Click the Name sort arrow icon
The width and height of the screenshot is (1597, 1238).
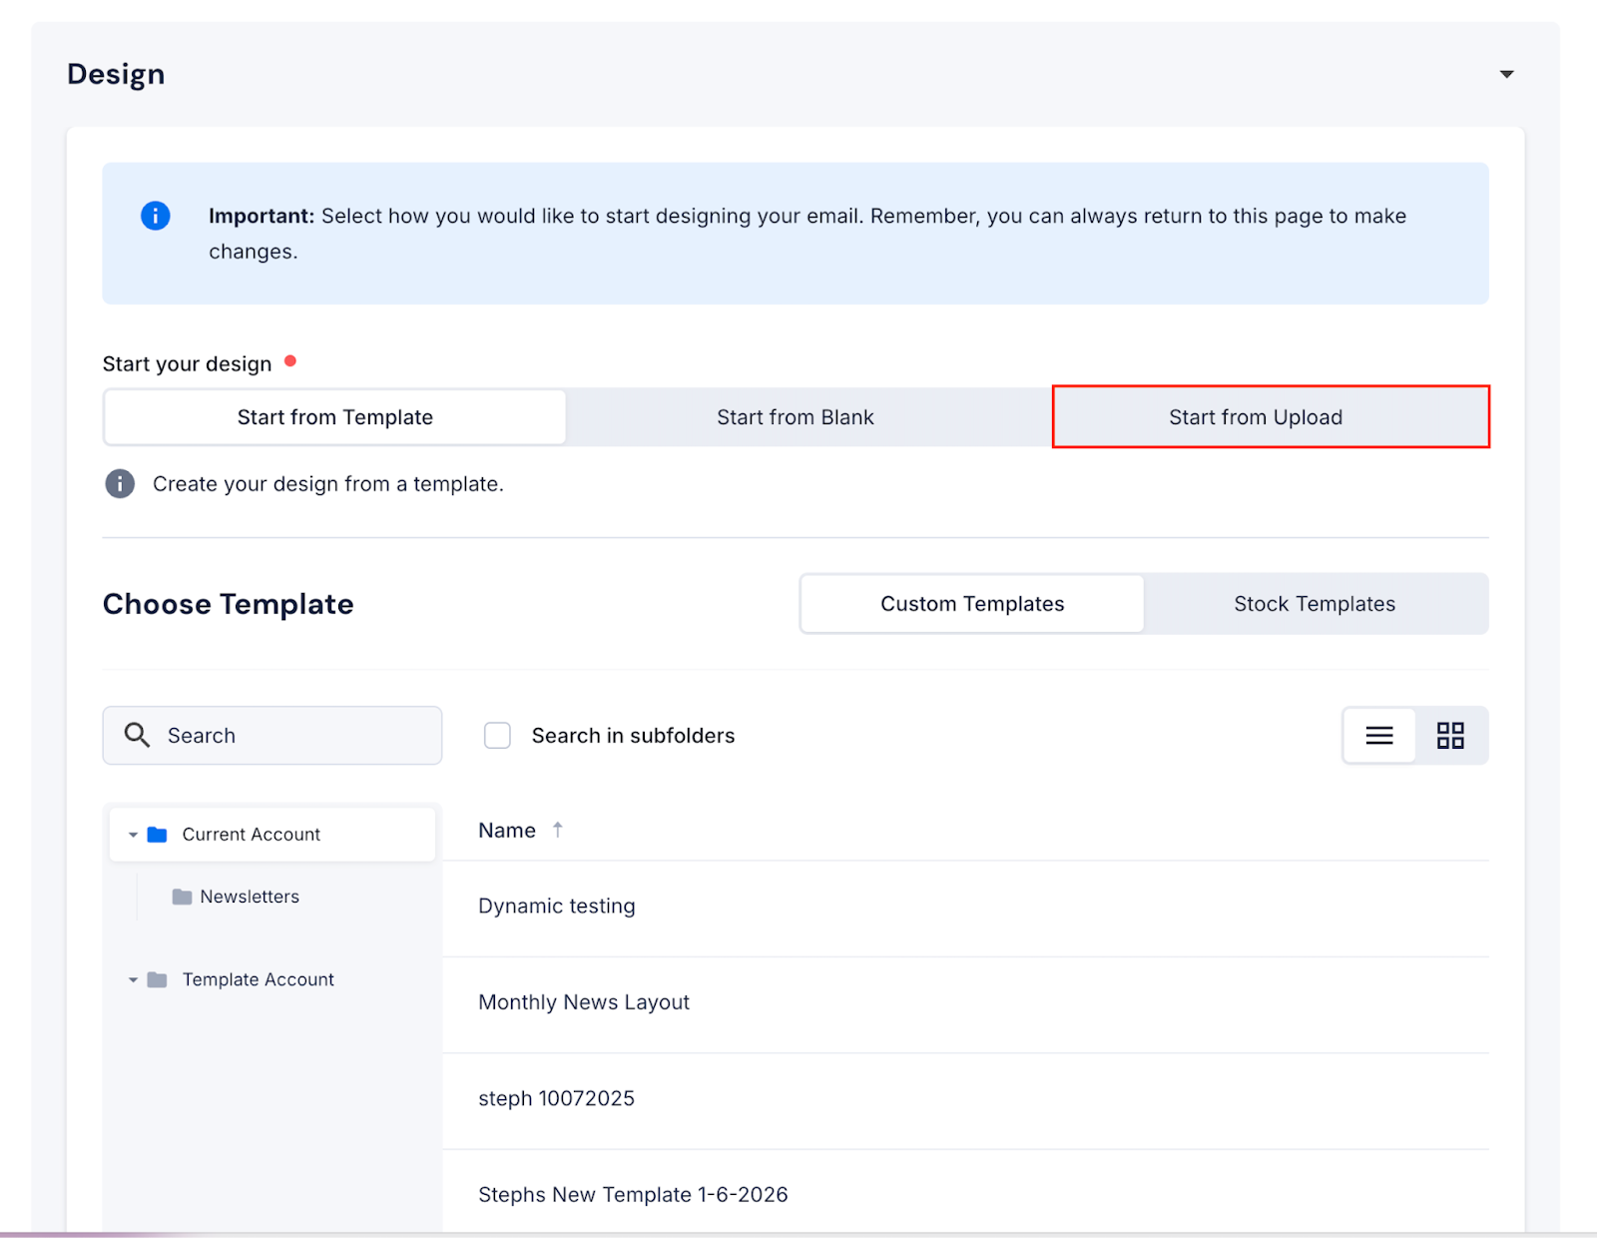pos(558,830)
